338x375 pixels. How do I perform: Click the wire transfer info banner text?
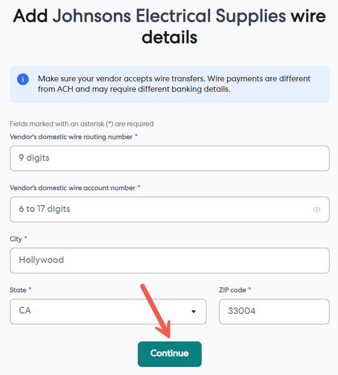(174, 84)
